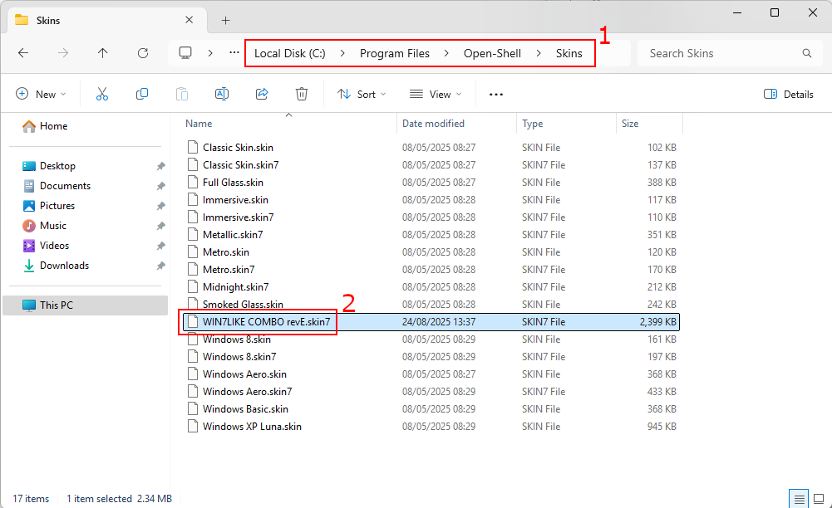Refresh the current folder view
Image resolution: width=832 pixels, height=508 pixels.
click(x=143, y=53)
